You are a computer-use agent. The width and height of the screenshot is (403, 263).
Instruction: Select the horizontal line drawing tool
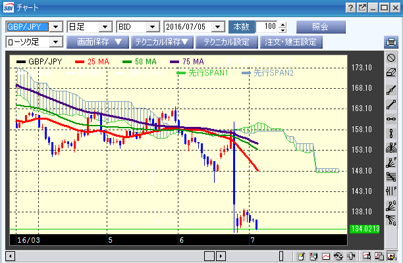click(391, 119)
